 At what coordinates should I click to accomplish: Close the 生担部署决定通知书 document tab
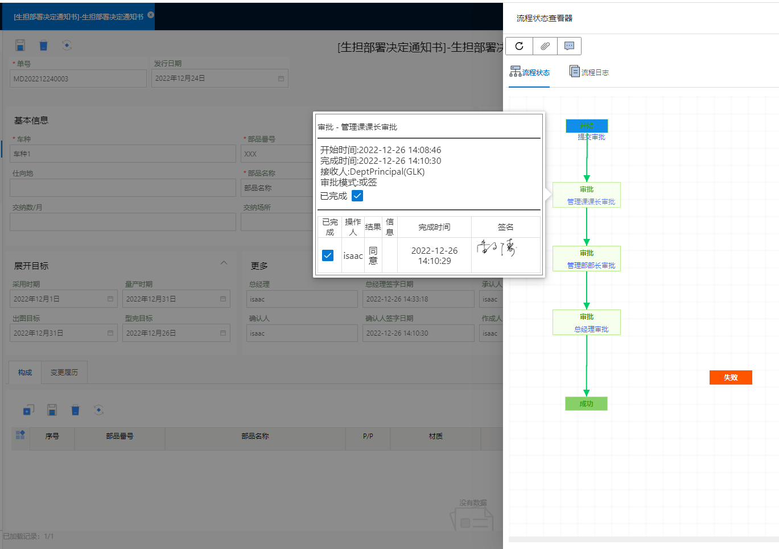[x=151, y=15]
